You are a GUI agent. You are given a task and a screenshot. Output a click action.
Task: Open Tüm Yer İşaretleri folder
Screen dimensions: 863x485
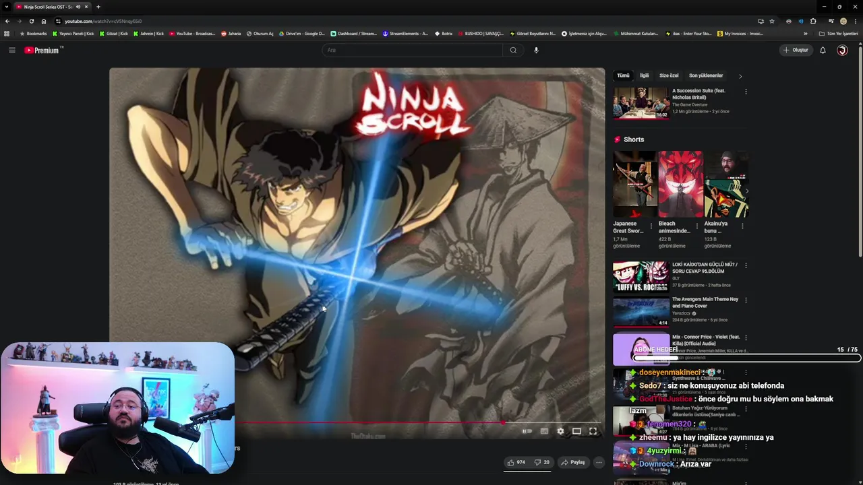838,34
